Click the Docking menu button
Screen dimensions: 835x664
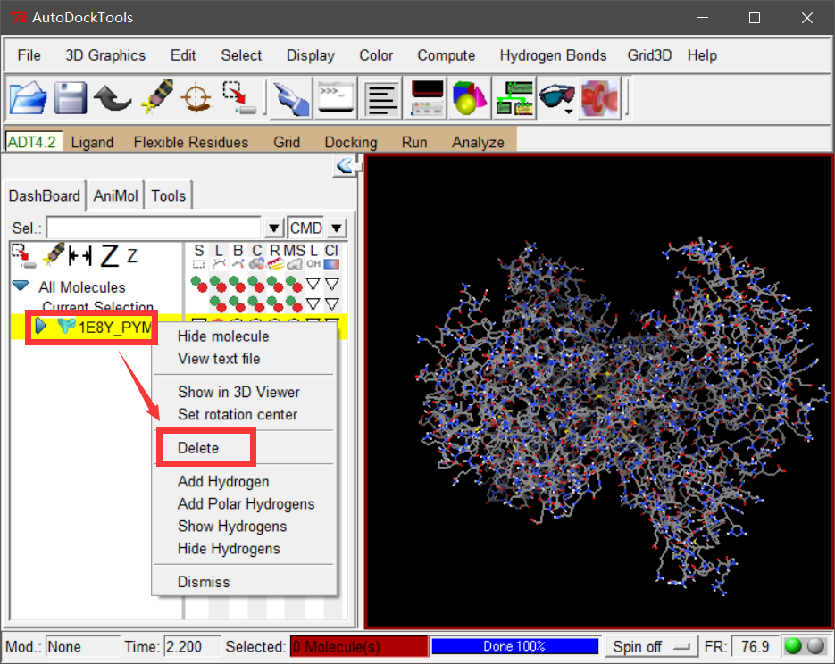pyautogui.click(x=350, y=142)
